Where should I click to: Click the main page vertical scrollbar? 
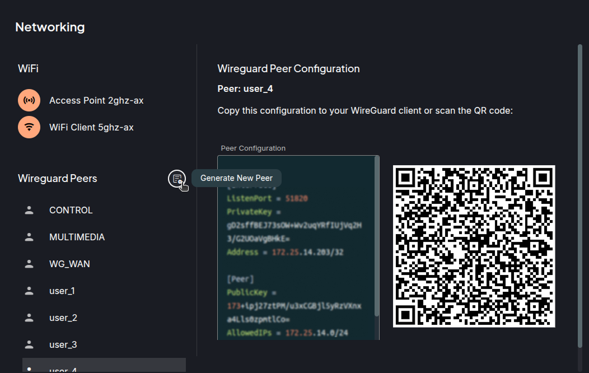pyautogui.click(x=580, y=196)
